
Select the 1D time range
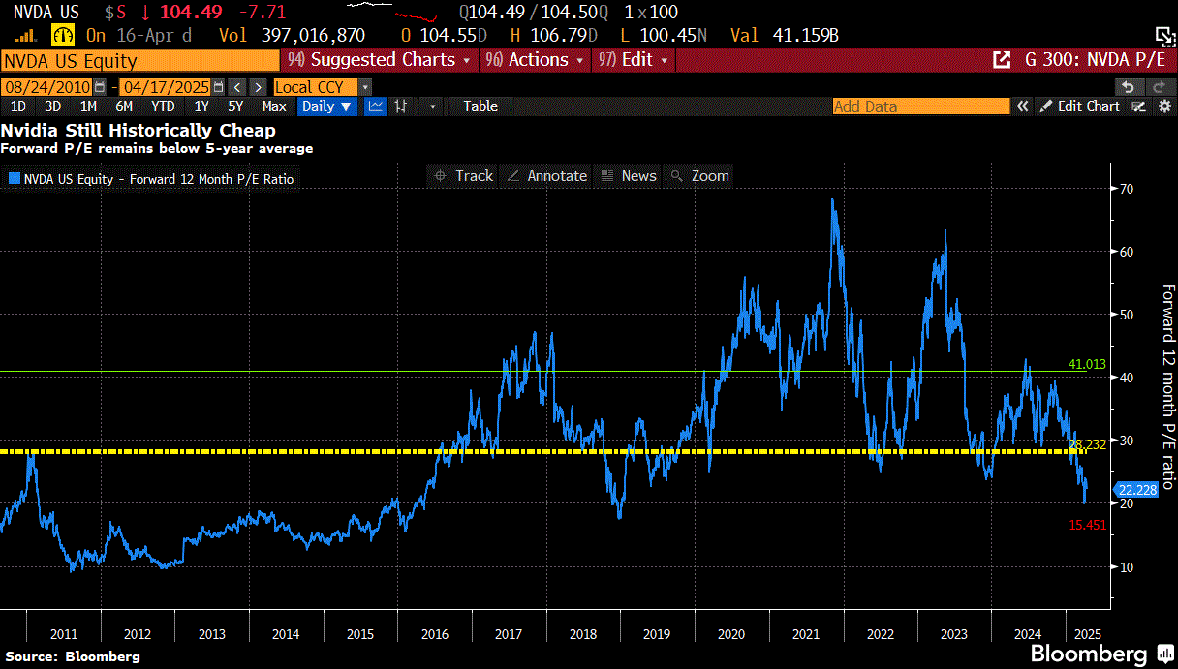17,106
